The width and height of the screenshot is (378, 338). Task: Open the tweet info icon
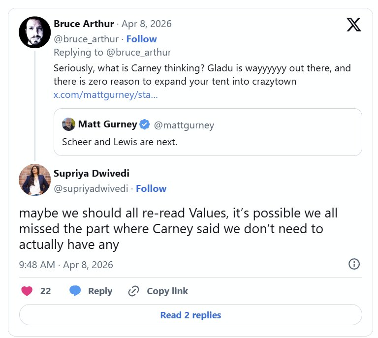[x=354, y=264]
